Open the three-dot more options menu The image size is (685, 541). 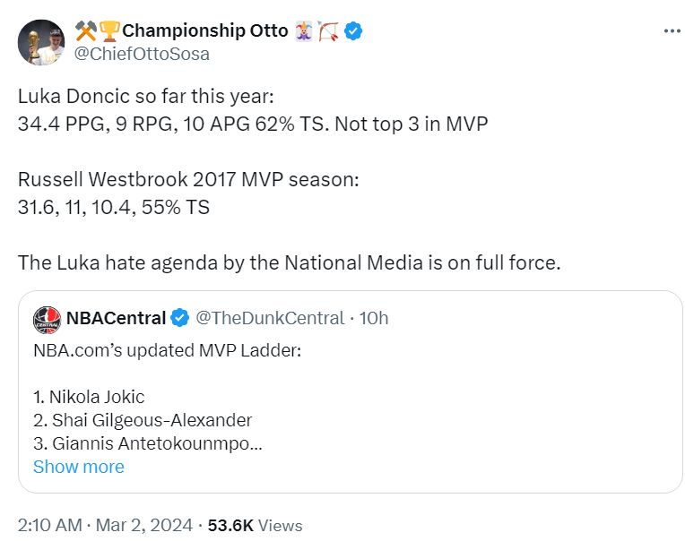point(672,30)
